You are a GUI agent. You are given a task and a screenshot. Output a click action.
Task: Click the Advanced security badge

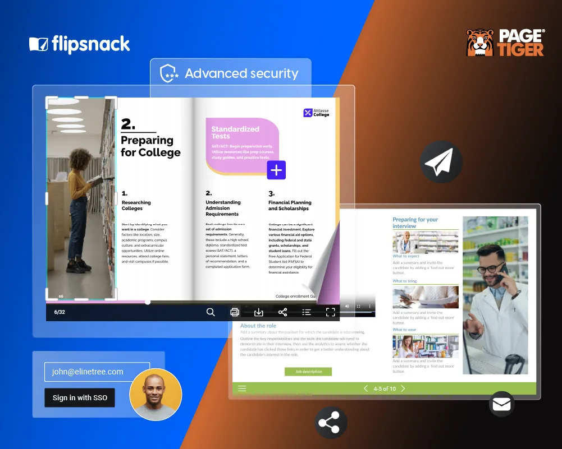click(x=230, y=73)
